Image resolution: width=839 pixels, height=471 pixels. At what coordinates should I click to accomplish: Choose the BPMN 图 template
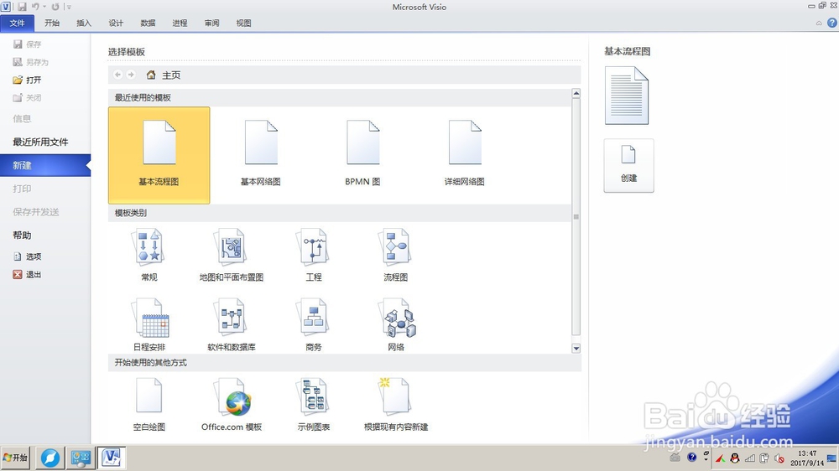tap(362, 154)
